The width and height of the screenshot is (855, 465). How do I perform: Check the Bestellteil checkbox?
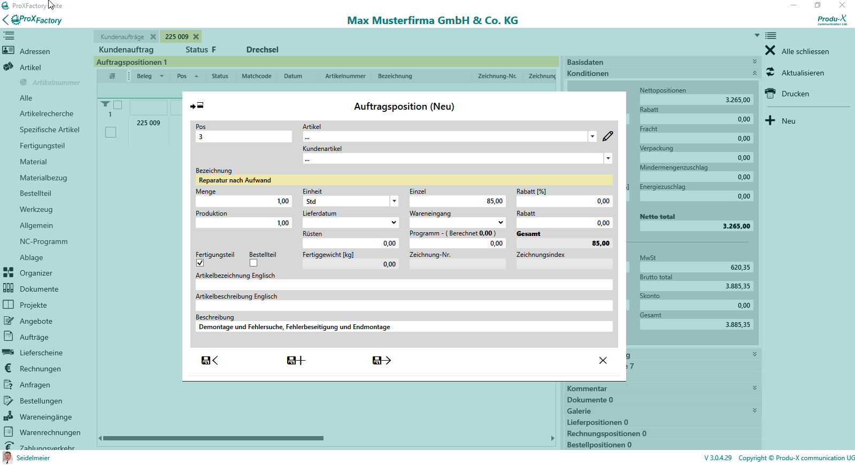(253, 263)
